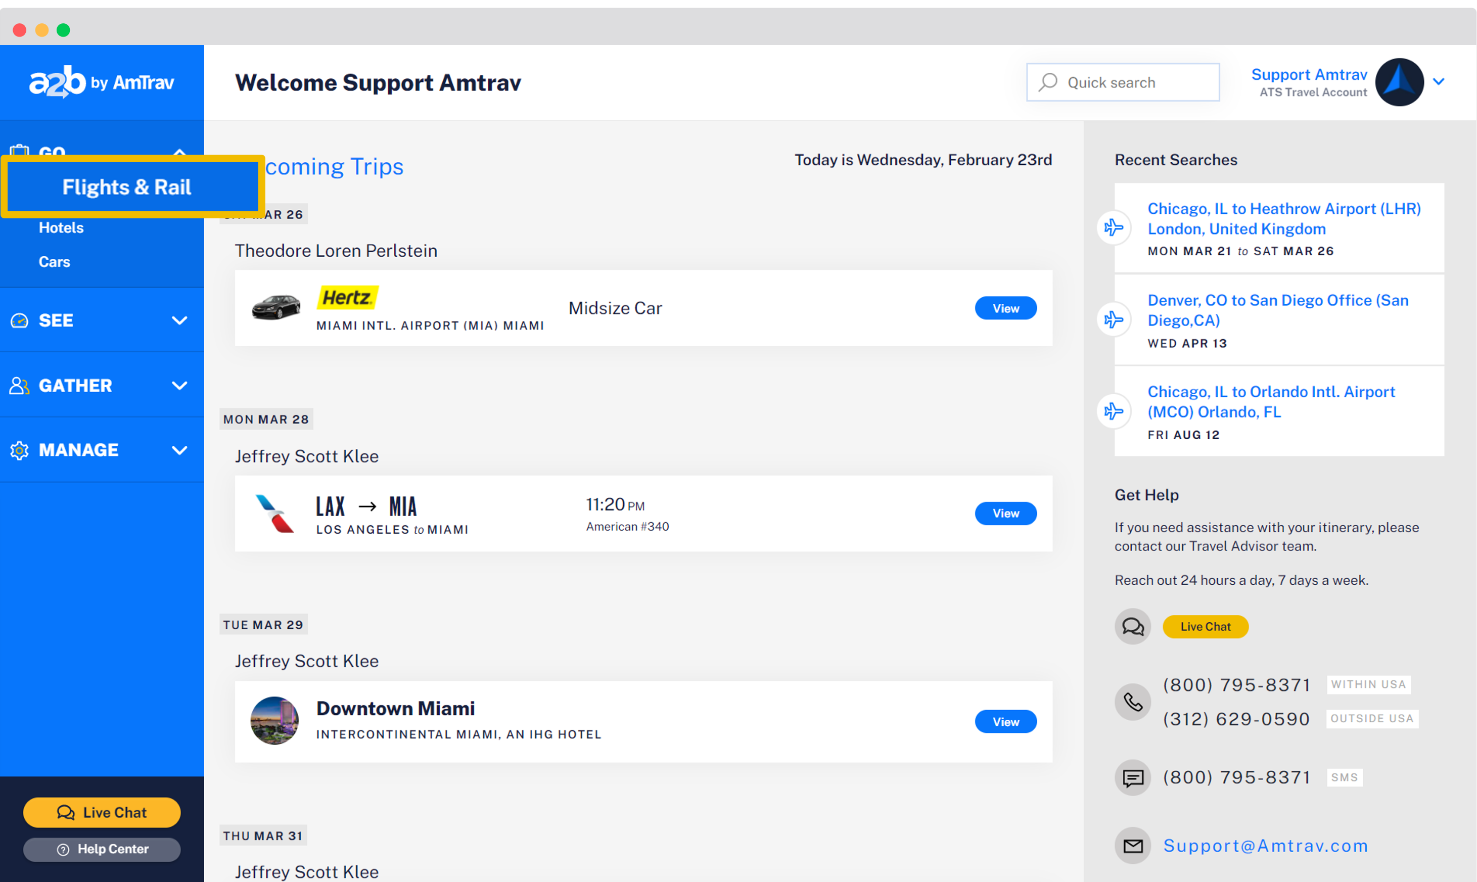Open the Cars menu item
This screenshot has width=1477, height=882.
(x=54, y=261)
